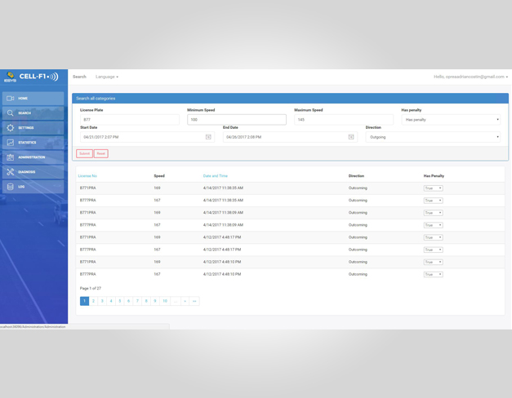Sort by Date and Time column header
512x398 pixels.
pyautogui.click(x=216, y=176)
